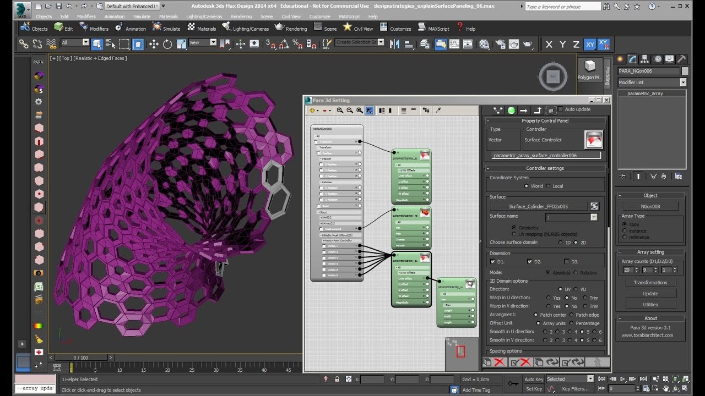Screen dimensions: 705x396
Task: Select the Relative mode radio button
Action: [576, 272]
